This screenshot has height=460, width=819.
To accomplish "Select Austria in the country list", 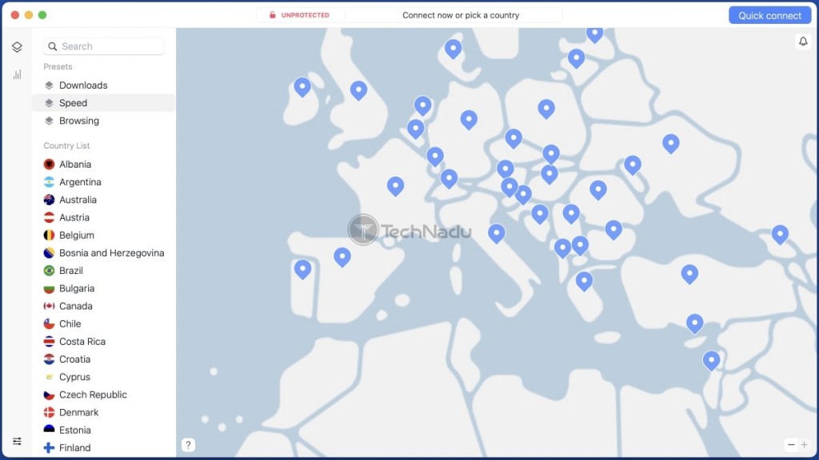I will 103,217.
